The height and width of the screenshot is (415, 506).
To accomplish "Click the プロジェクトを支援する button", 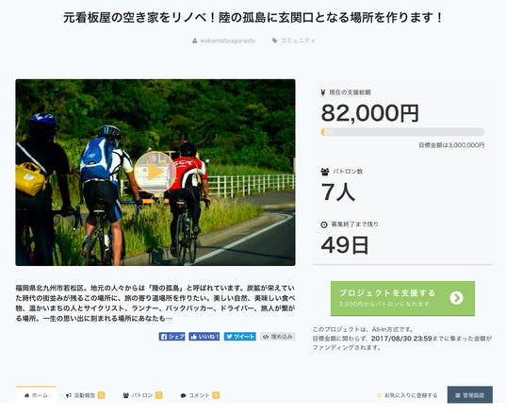I will [x=402, y=298].
